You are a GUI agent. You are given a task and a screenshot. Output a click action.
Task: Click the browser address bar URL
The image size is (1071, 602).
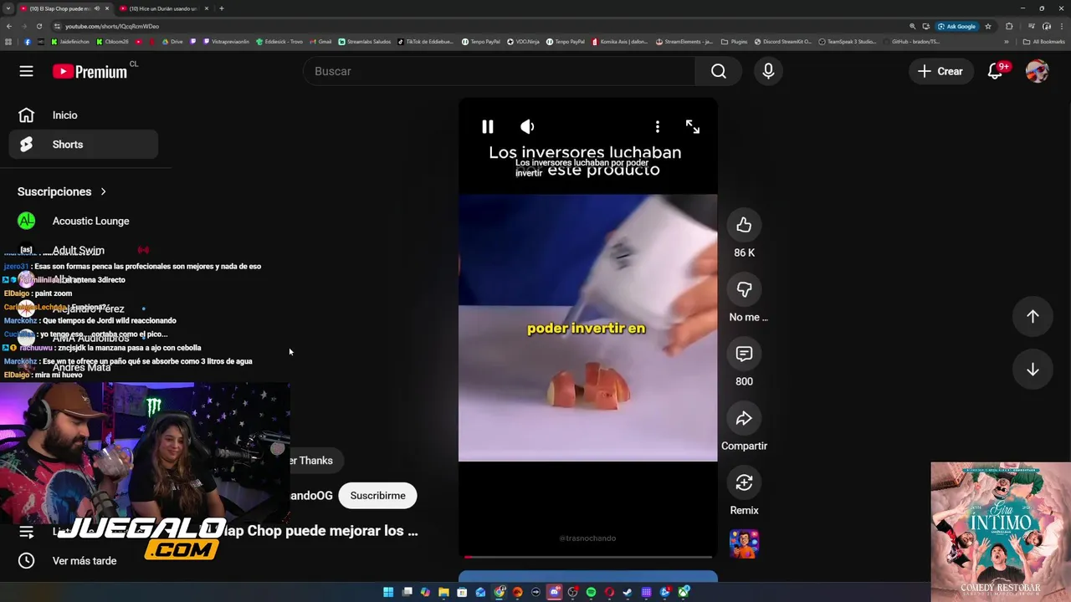coord(112,26)
